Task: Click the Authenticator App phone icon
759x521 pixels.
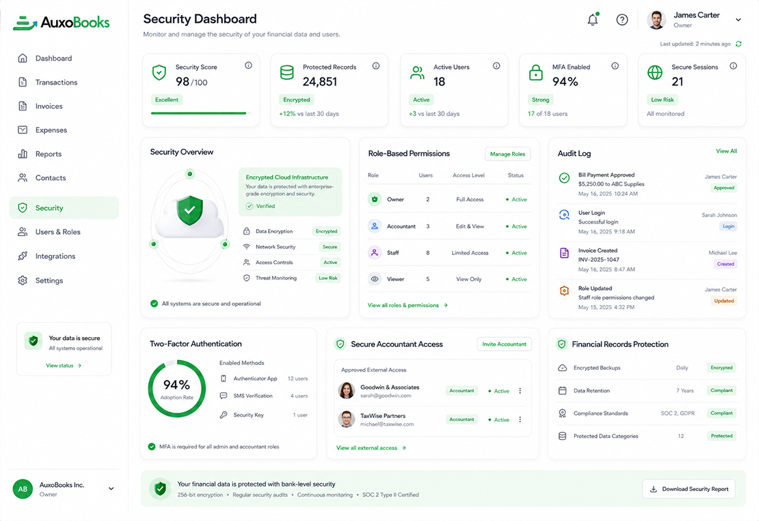Action: 223,378
